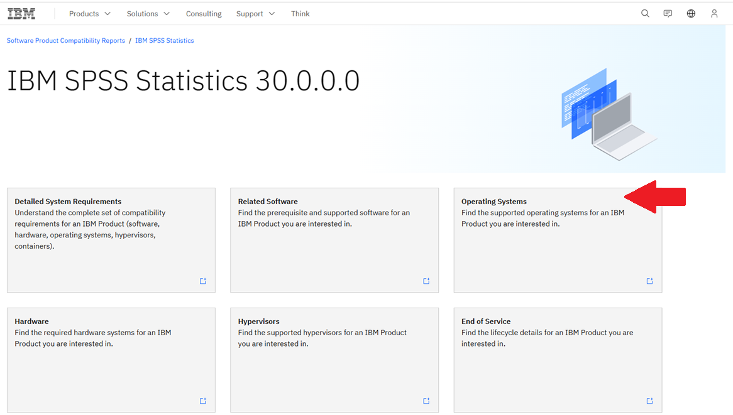This screenshot has width=733, height=415.
Task: Click the laptop illustration in the banner
Action: click(609, 114)
